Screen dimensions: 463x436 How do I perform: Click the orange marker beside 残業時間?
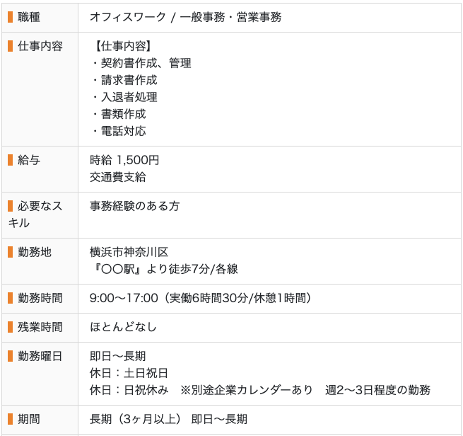[x=11, y=327]
